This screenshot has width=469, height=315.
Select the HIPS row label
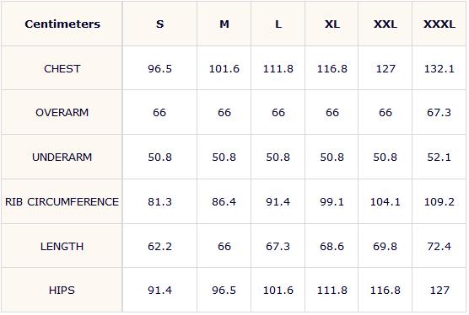point(62,291)
